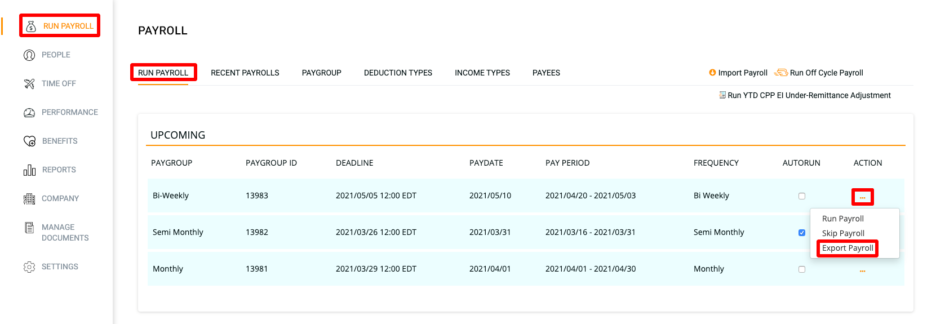Click the YTD CPP EI Adjustment icon

click(x=722, y=95)
